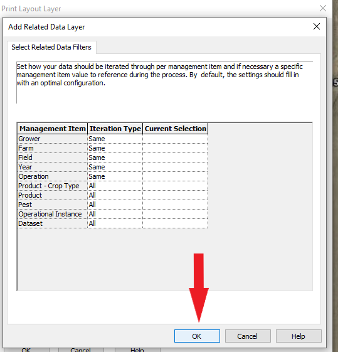Image resolution: width=338 pixels, height=352 pixels.
Task: Select the Pest management item row
Action: coord(53,205)
